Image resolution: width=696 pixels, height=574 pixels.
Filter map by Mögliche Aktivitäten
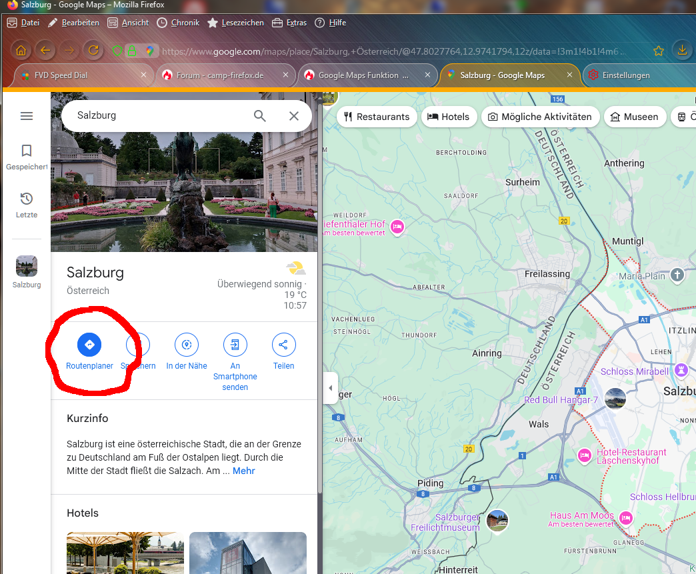(540, 117)
